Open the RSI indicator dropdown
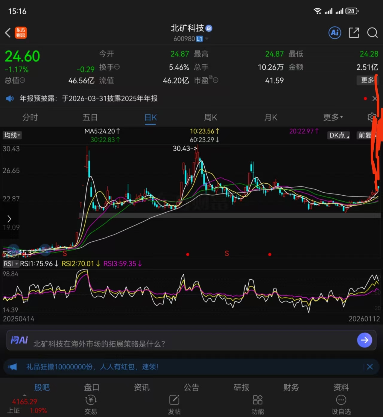 pos(11,264)
